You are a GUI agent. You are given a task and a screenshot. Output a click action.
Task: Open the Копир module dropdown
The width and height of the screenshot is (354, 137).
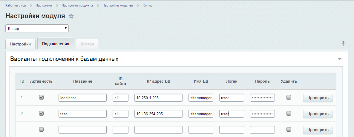pos(37,29)
